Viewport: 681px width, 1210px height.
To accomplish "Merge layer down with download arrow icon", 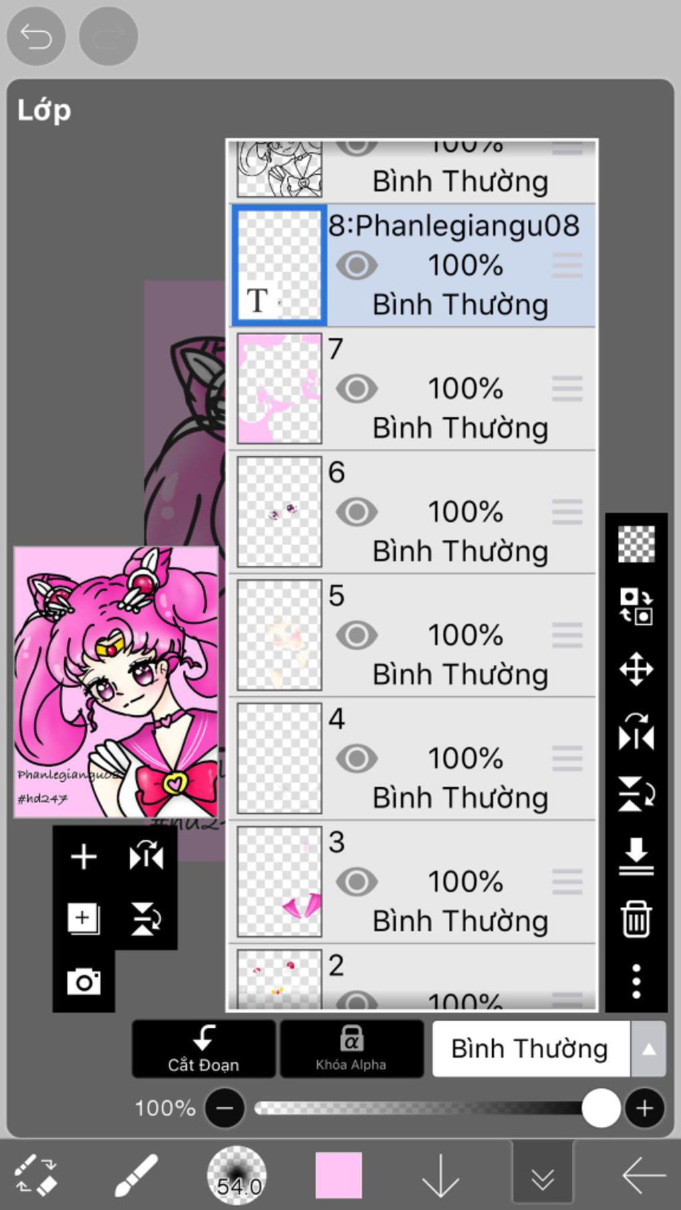I will (x=636, y=856).
